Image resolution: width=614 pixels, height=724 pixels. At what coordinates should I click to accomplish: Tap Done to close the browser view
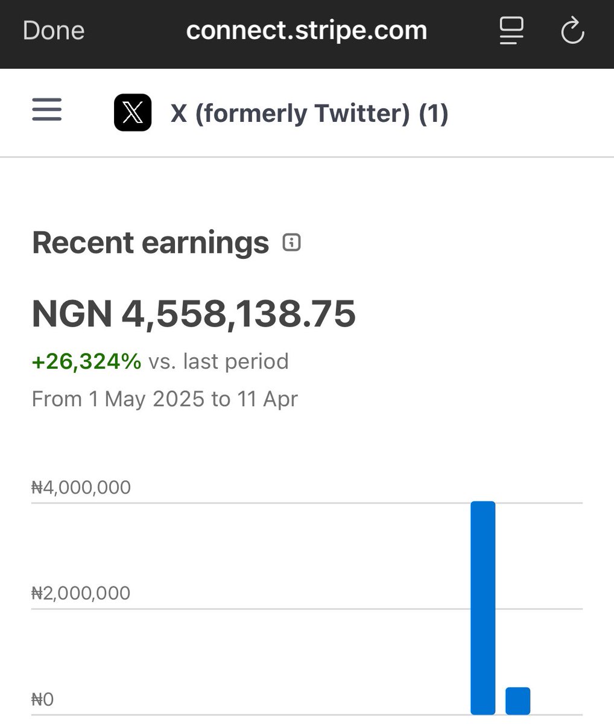click(54, 31)
